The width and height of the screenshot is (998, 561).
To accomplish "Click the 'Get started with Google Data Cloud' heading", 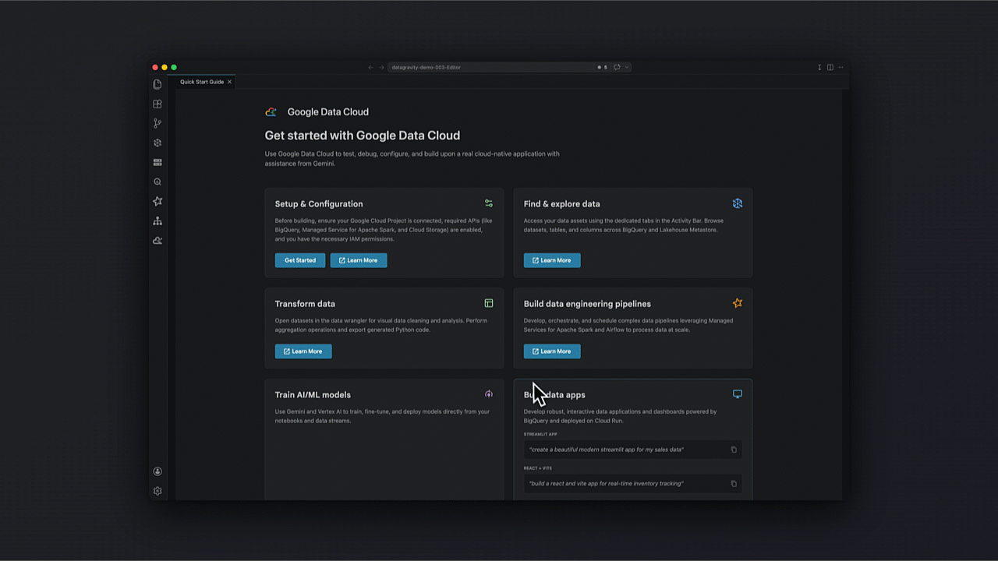I will click(363, 136).
